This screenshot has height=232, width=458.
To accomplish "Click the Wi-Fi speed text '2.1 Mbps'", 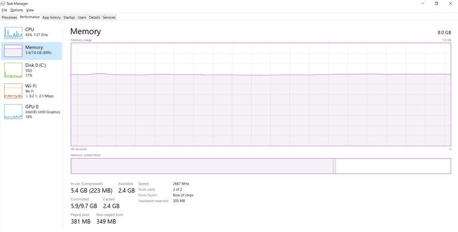I will [48, 96].
